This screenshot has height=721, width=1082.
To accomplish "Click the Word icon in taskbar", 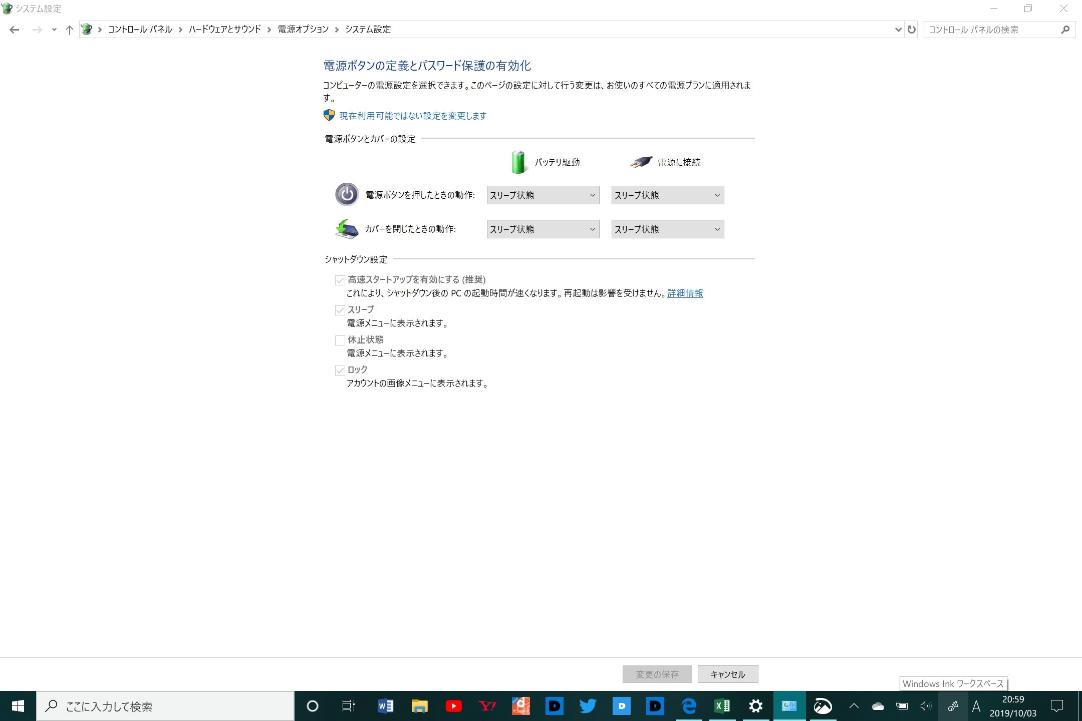I will (385, 706).
